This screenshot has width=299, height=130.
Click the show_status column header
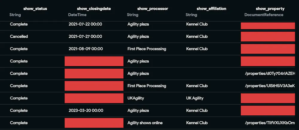pyautogui.click(x=35, y=9)
